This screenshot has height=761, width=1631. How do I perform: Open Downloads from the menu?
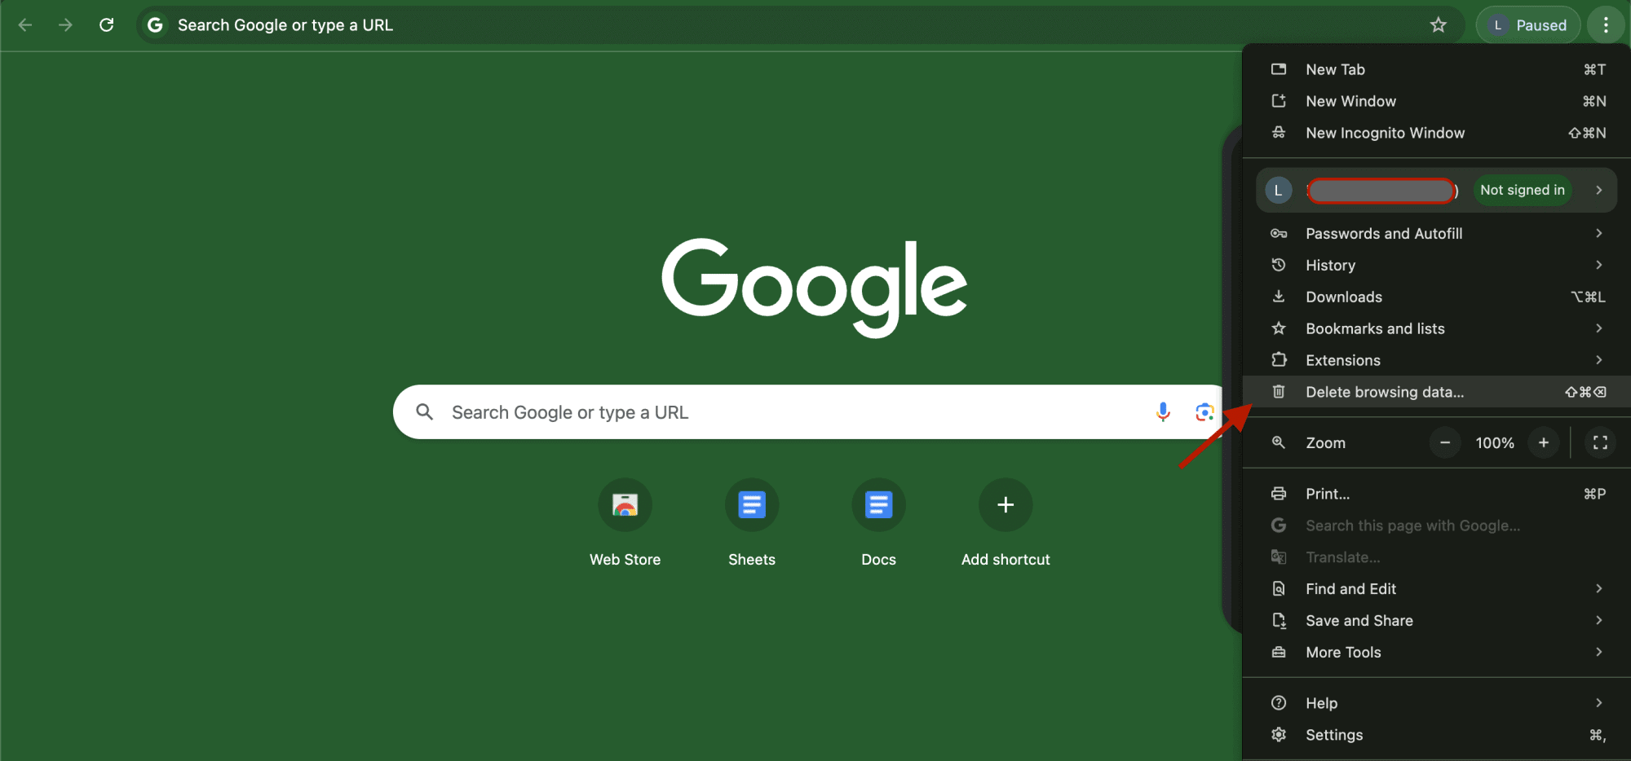click(x=1437, y=297)
